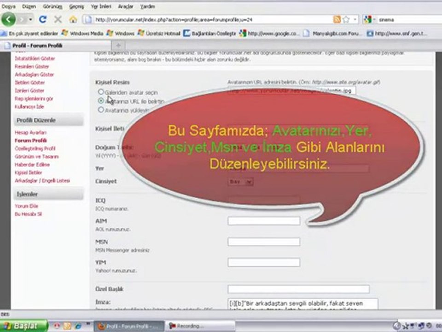
Task: Reload the page with the refresh icon
Action: tap(42, 19)
